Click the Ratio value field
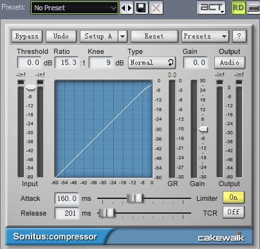The height and width of the screenshot is (249, 260). click(x=67, y=63)
